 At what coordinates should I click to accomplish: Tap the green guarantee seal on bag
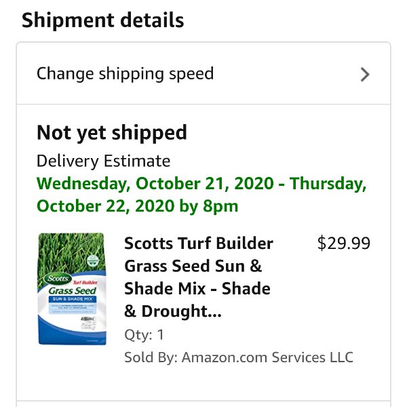click(x=92, y=260)
